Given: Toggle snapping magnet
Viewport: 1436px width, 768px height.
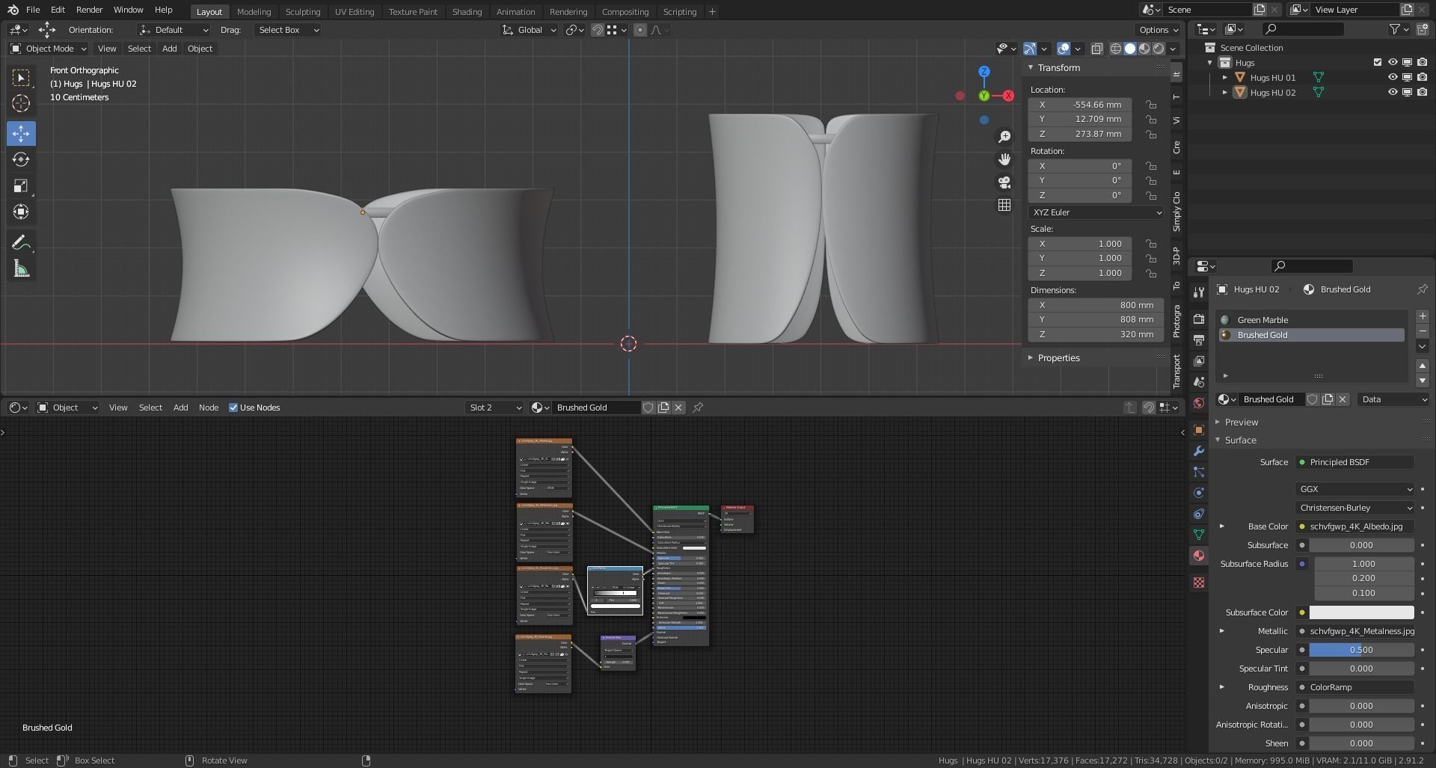Looking at the screenshot, I should [598, 30].
